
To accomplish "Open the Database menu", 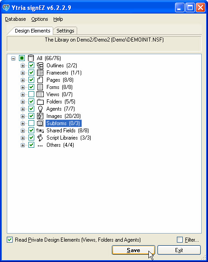I will pos(15,19).
